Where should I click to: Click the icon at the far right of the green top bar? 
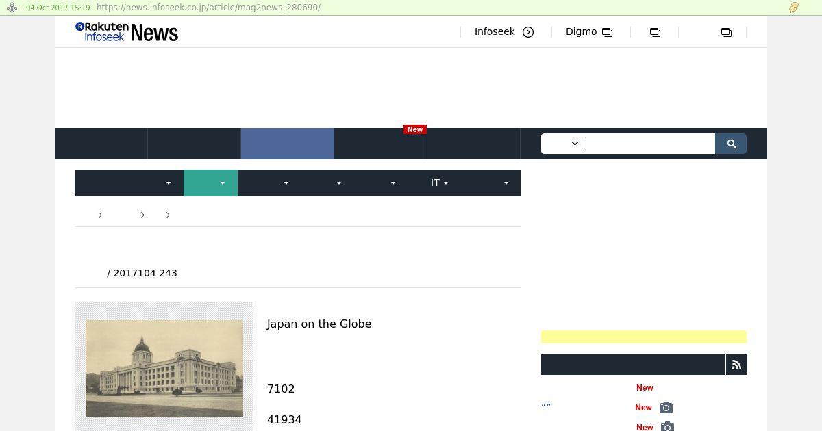click(794, 8)
